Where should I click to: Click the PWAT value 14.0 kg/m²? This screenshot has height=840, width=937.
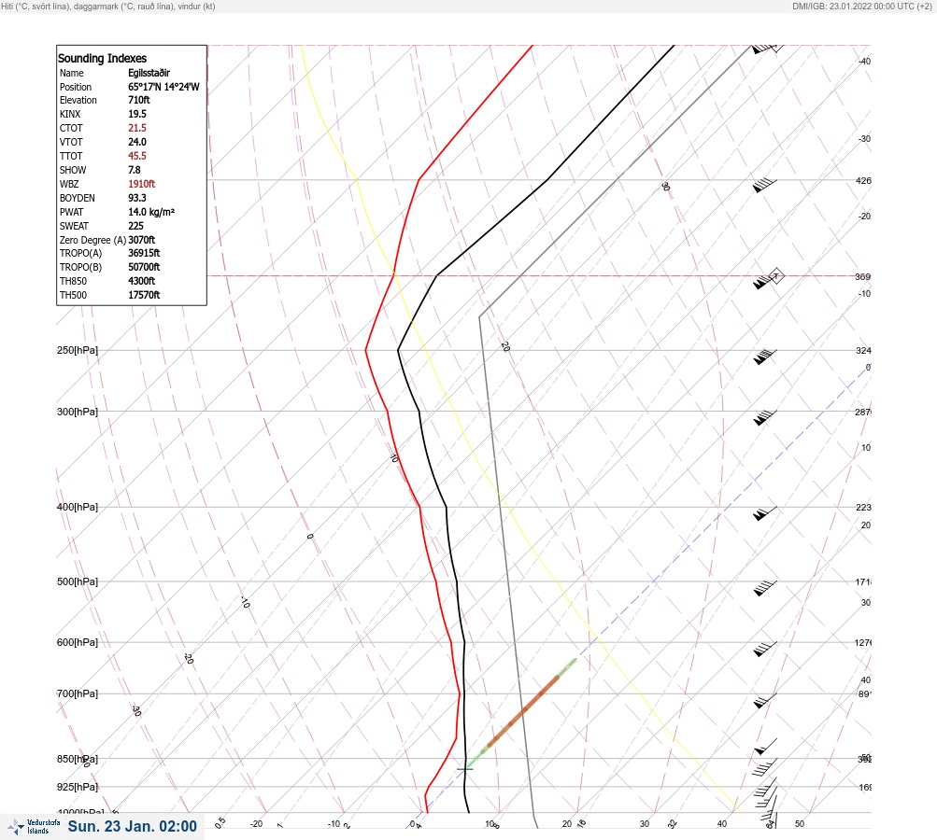click(151, 212)
